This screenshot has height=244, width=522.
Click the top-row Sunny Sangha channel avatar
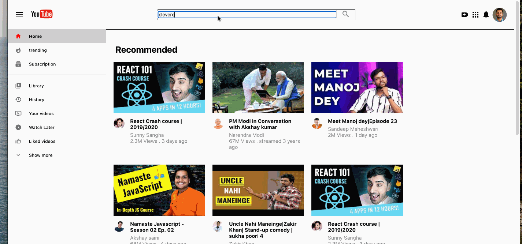119,123
